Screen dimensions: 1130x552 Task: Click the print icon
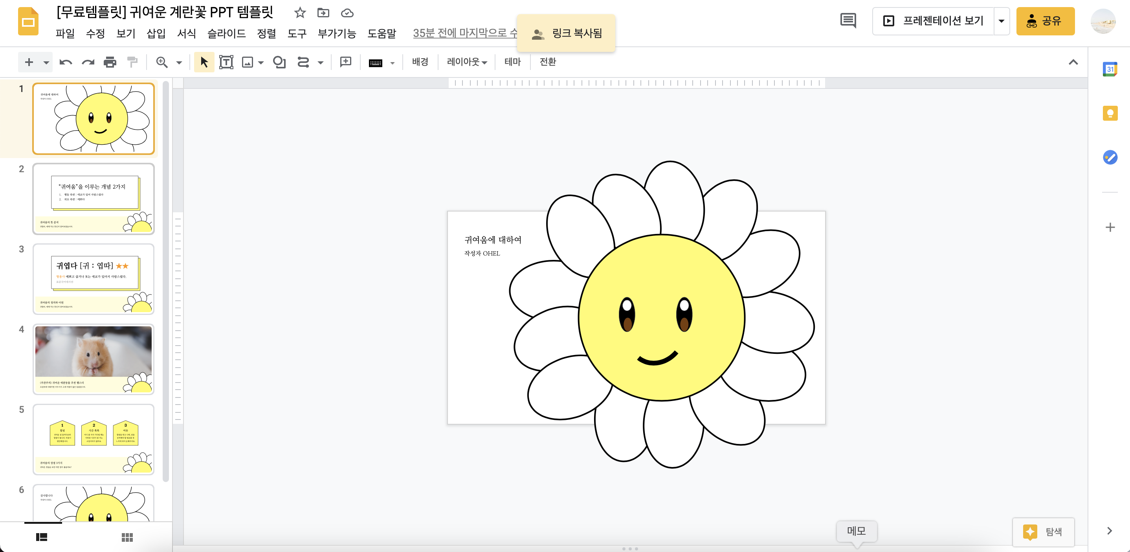[110, 62]
